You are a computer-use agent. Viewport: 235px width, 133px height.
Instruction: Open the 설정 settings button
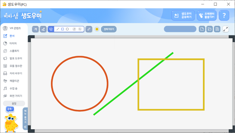pyautogui.click(x=14, y=103)
